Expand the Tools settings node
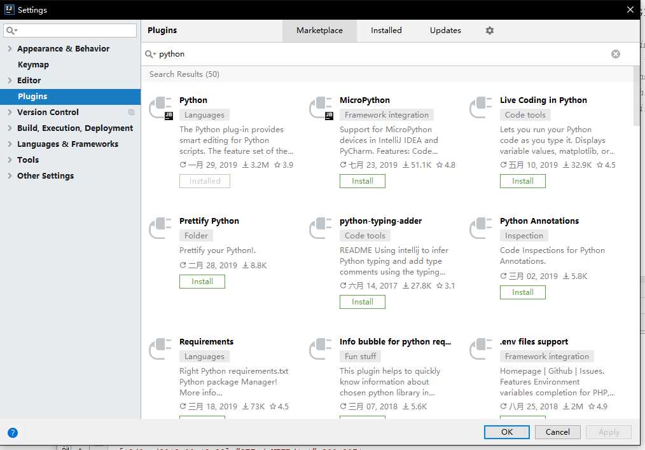 point(10,160)
